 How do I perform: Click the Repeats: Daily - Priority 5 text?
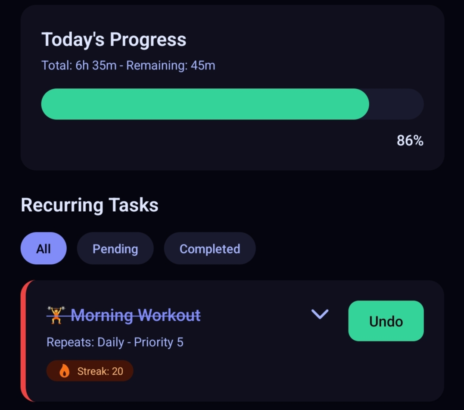[x=114, y=342]
